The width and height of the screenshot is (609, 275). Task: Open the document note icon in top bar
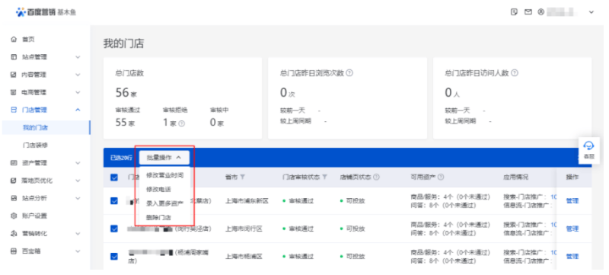coord(515,12)
